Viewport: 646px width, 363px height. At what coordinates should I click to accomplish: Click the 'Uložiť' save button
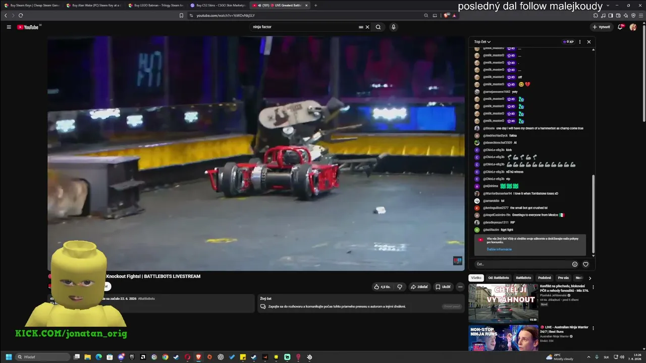click(x=443, y=287)
